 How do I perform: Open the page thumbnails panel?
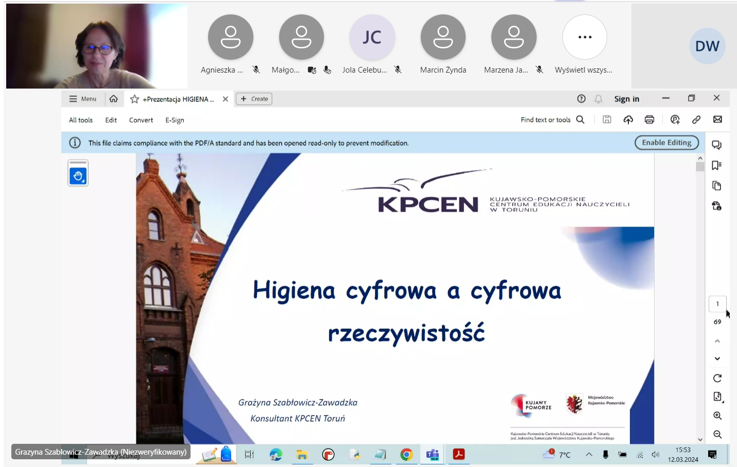[x=716, y=186]
